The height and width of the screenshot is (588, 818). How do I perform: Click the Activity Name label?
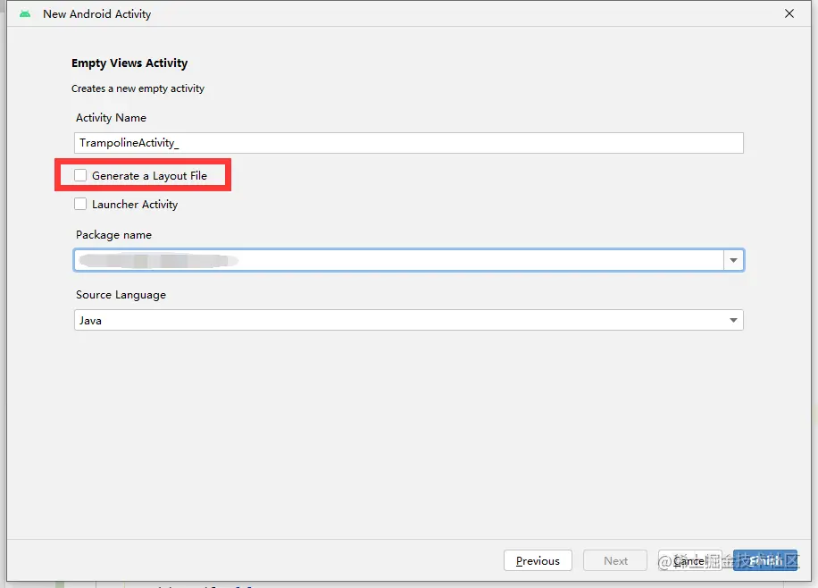point(111,117)
